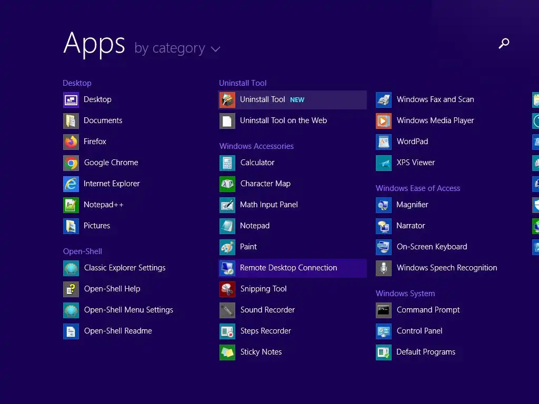This screenshot has width=539, height=404.
Task: Click the large 'Apps' title
Action: pos(94,44)
